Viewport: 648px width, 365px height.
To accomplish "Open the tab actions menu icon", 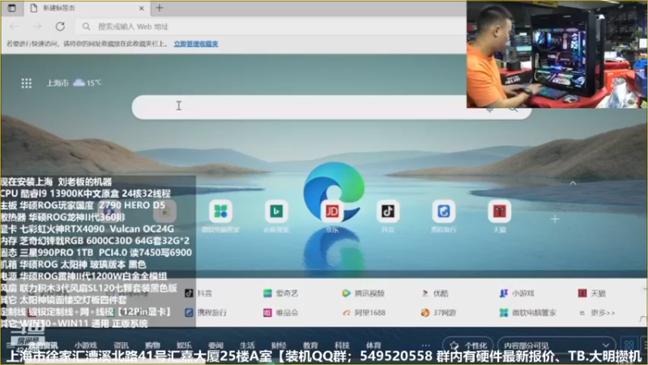I will tap(11, 8).
